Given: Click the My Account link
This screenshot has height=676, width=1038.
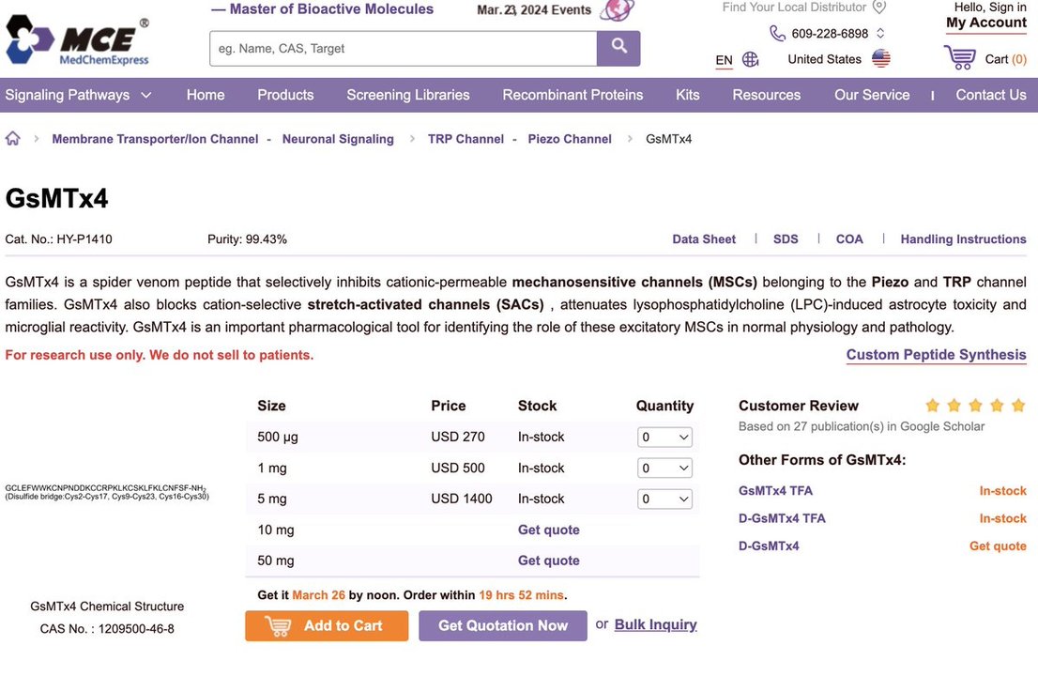Looking at the screenshot, I should pyautogui.click(x=986, y=23).
